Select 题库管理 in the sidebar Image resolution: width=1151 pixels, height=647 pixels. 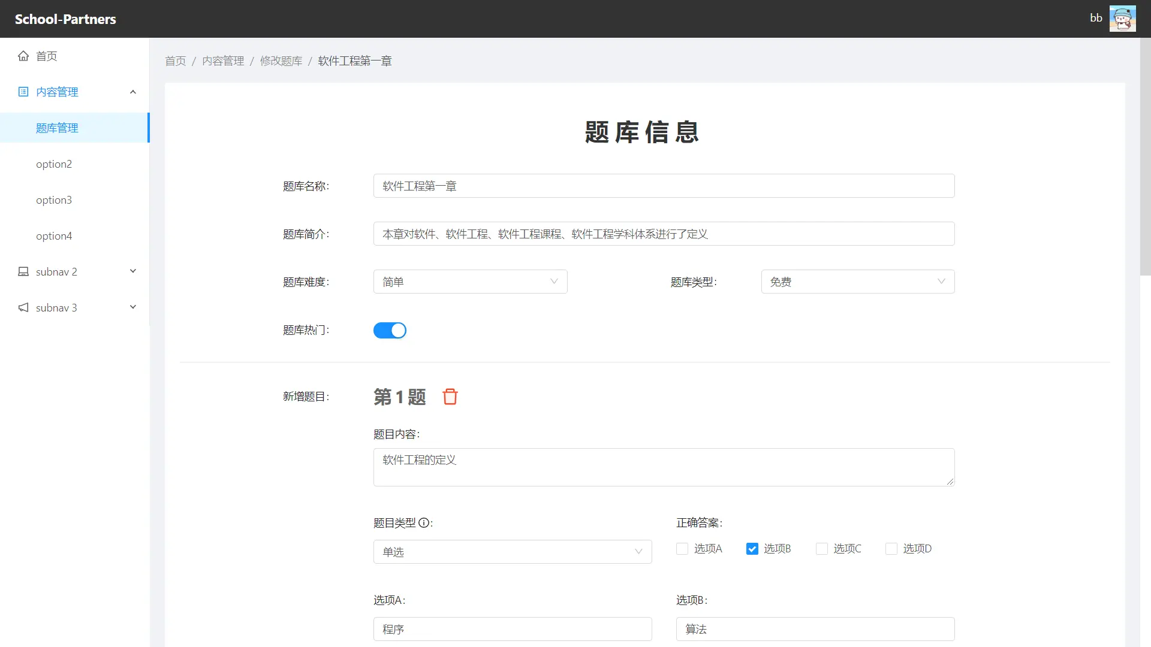(x=57, y=128)
